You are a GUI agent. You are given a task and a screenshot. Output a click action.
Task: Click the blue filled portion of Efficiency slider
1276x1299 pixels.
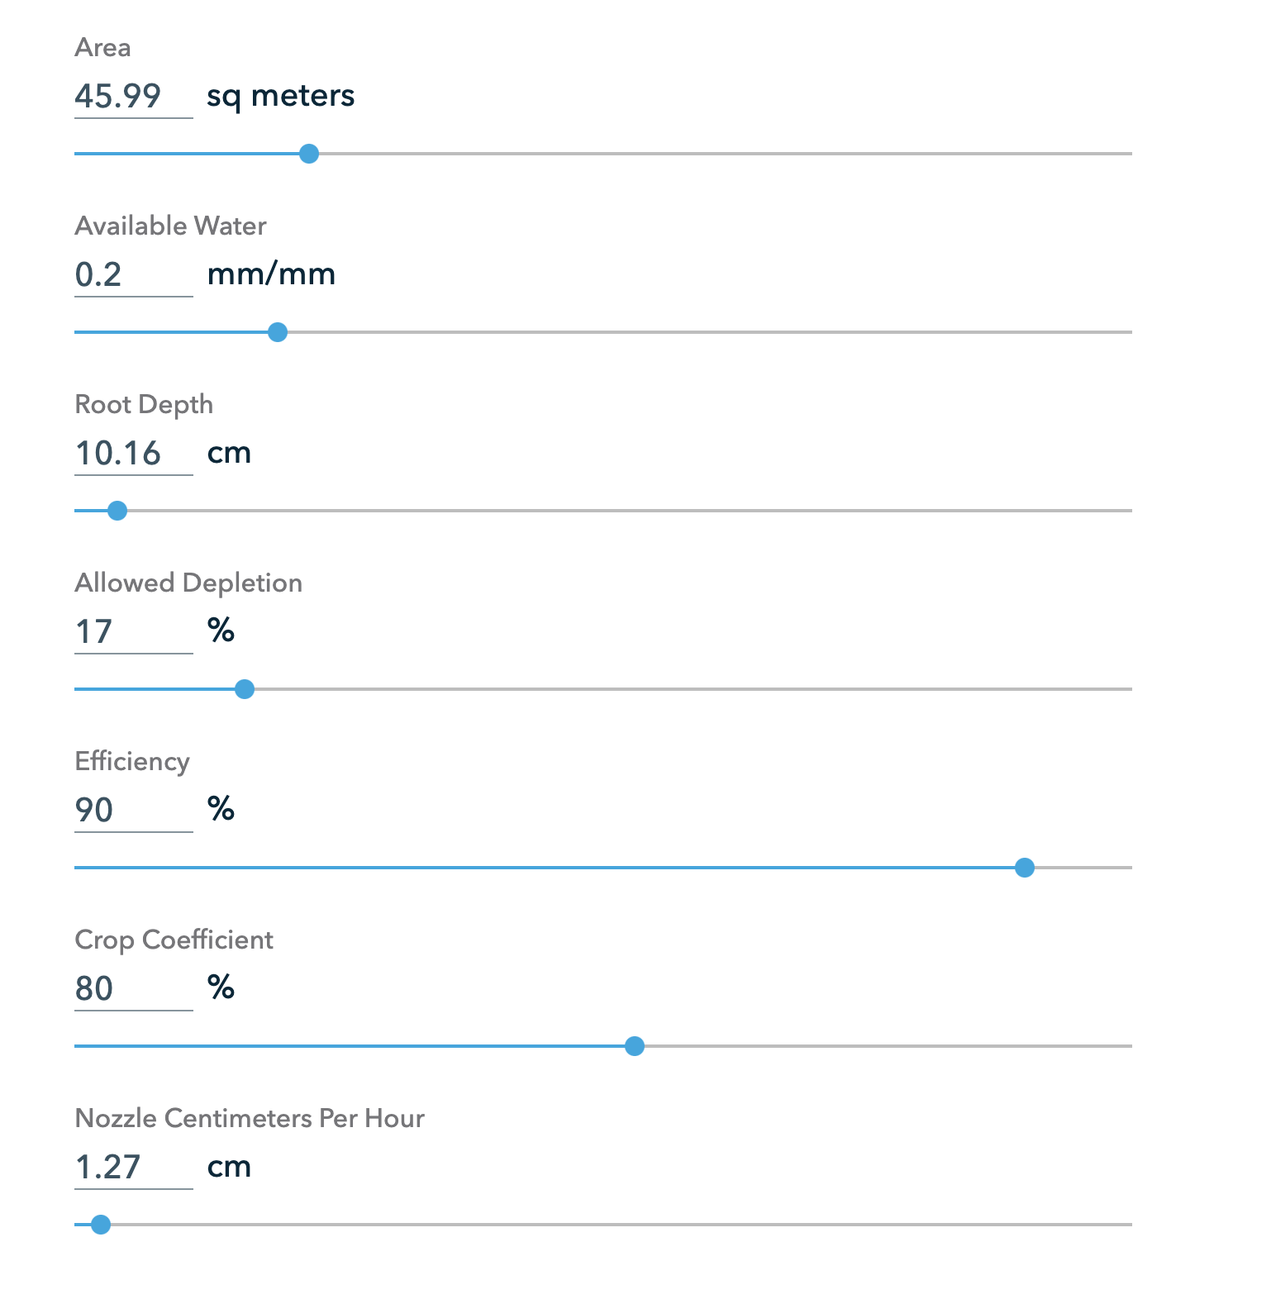click(545, 868)
